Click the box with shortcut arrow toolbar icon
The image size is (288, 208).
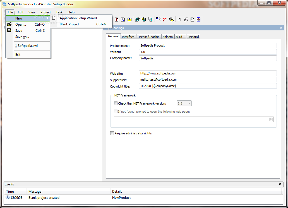pyautogui.click(x=186, y=20)
